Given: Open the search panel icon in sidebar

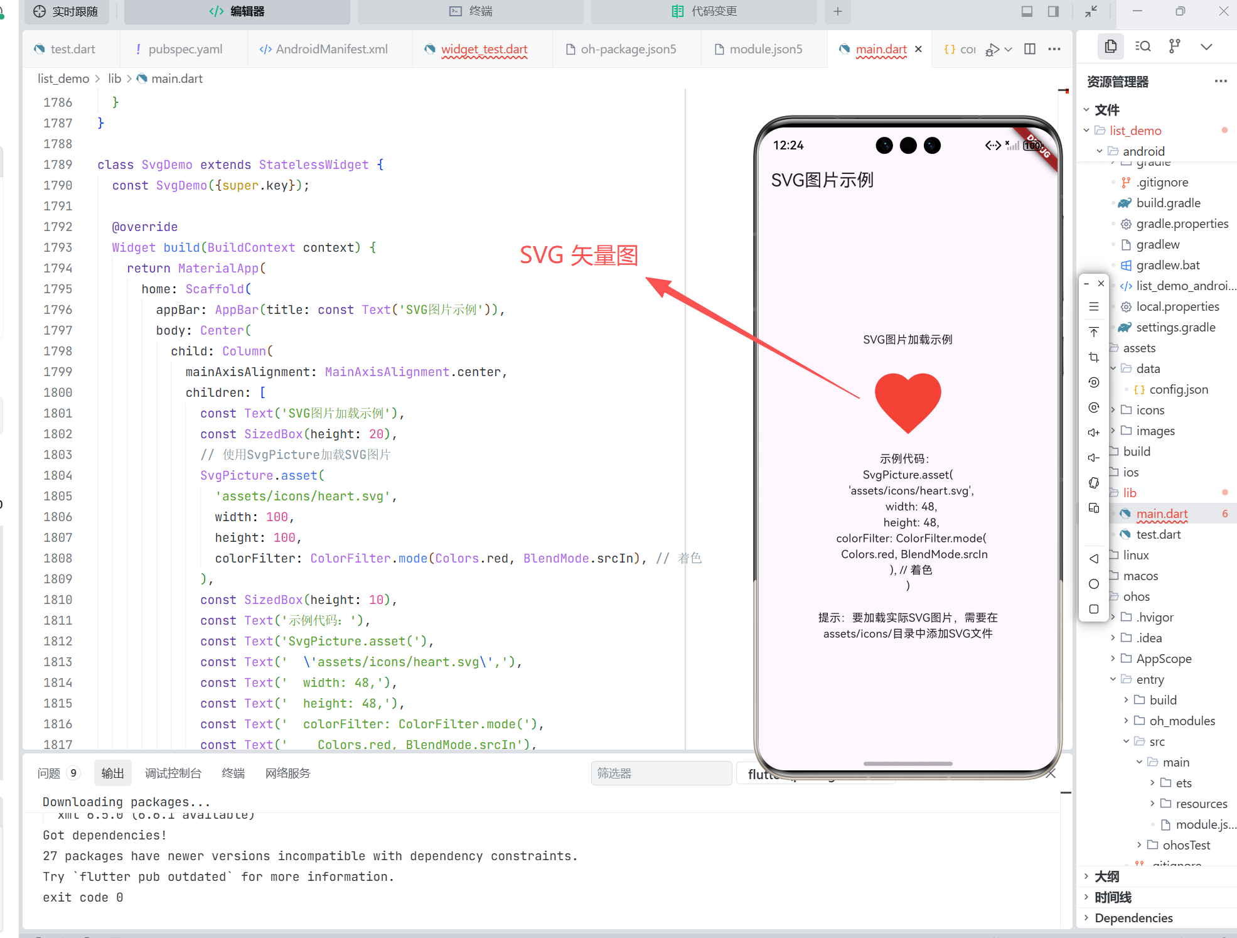Looking at the screenshot, I should click(1143, 46).
